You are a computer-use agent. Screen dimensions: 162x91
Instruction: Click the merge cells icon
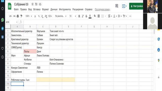[103, 16]
